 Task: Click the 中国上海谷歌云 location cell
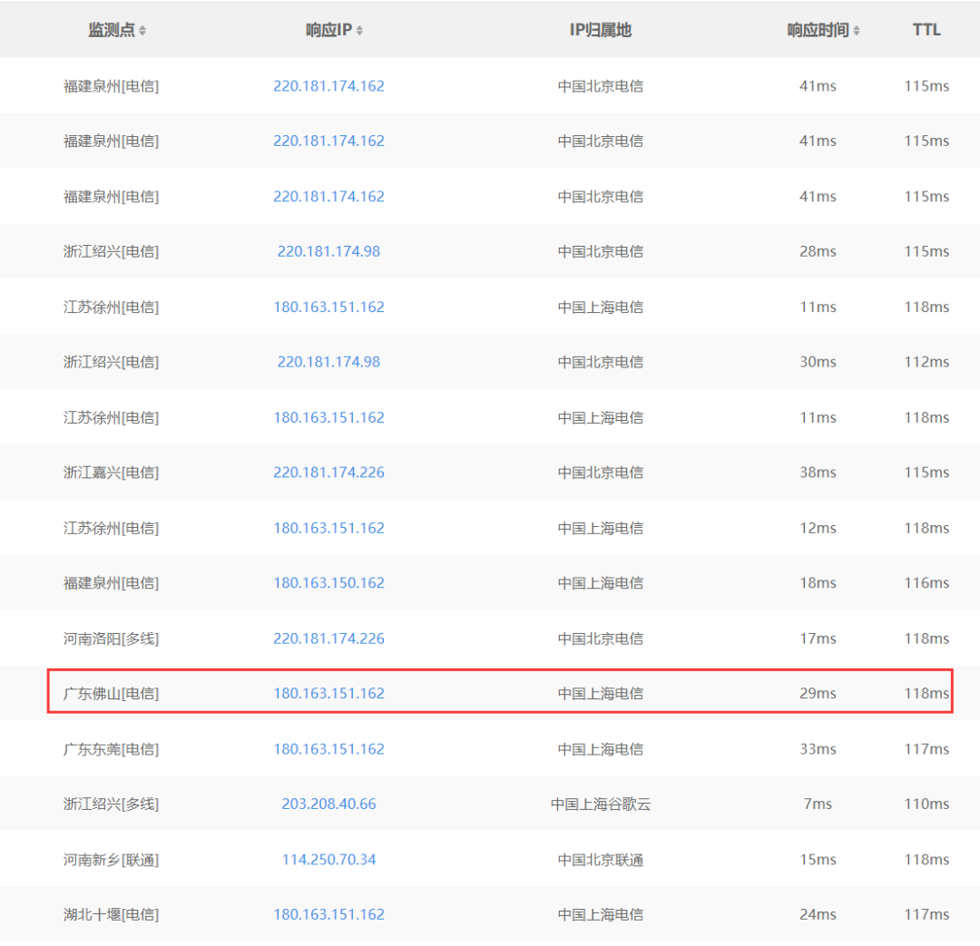click(x=600, y=805)
